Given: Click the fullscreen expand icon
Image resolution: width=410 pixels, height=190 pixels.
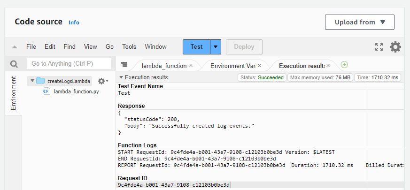Looking at the screenshot, I should pyautogui.click(x=379, y=47).
